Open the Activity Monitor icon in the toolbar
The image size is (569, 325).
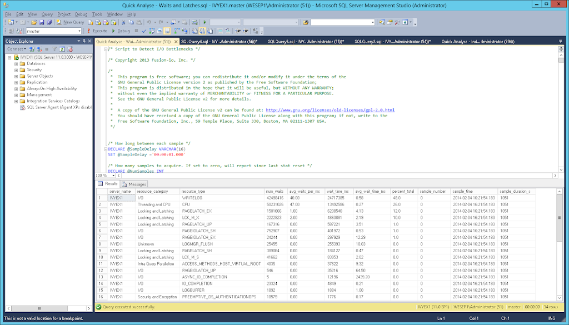click(x=195, y=22)
